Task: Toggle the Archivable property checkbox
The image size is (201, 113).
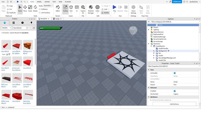Action: 175,73
